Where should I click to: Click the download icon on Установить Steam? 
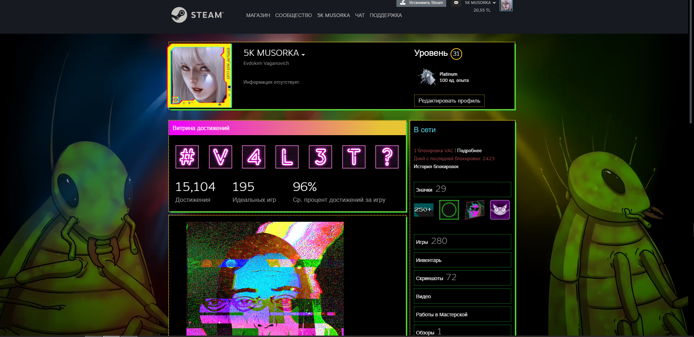[x=403, y=3]
